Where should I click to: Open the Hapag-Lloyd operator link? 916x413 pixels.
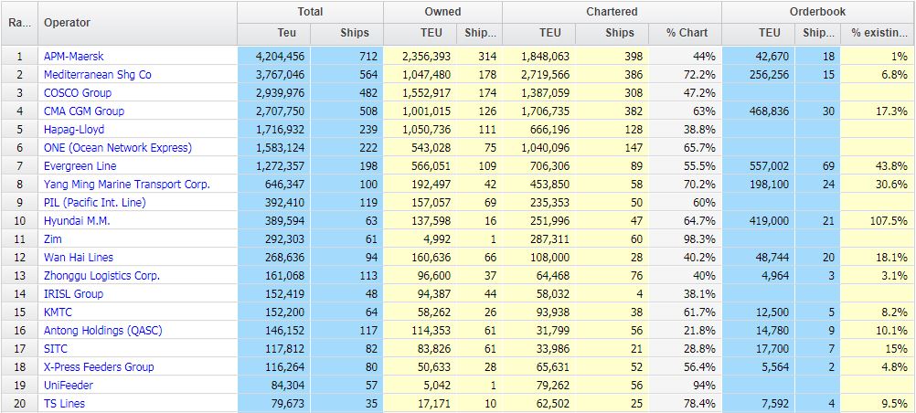(x=74, y=129)
